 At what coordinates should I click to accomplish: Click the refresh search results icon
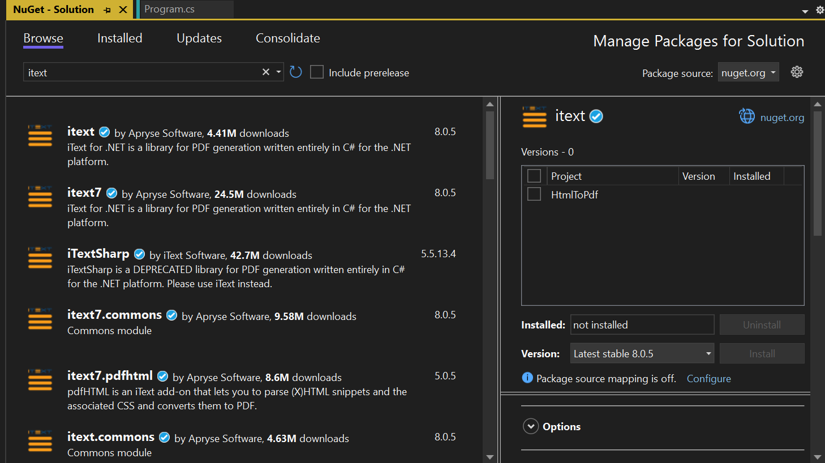295,72
